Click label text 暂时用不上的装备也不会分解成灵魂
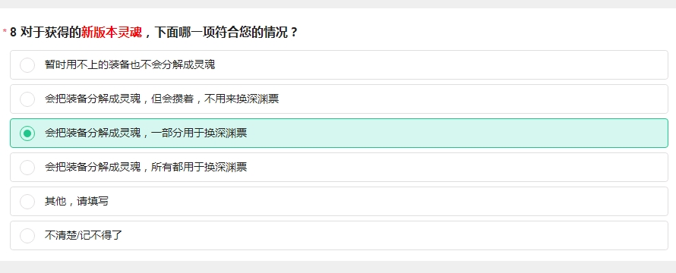The width and height of the screenshot is (676, 273). point(130,65)
